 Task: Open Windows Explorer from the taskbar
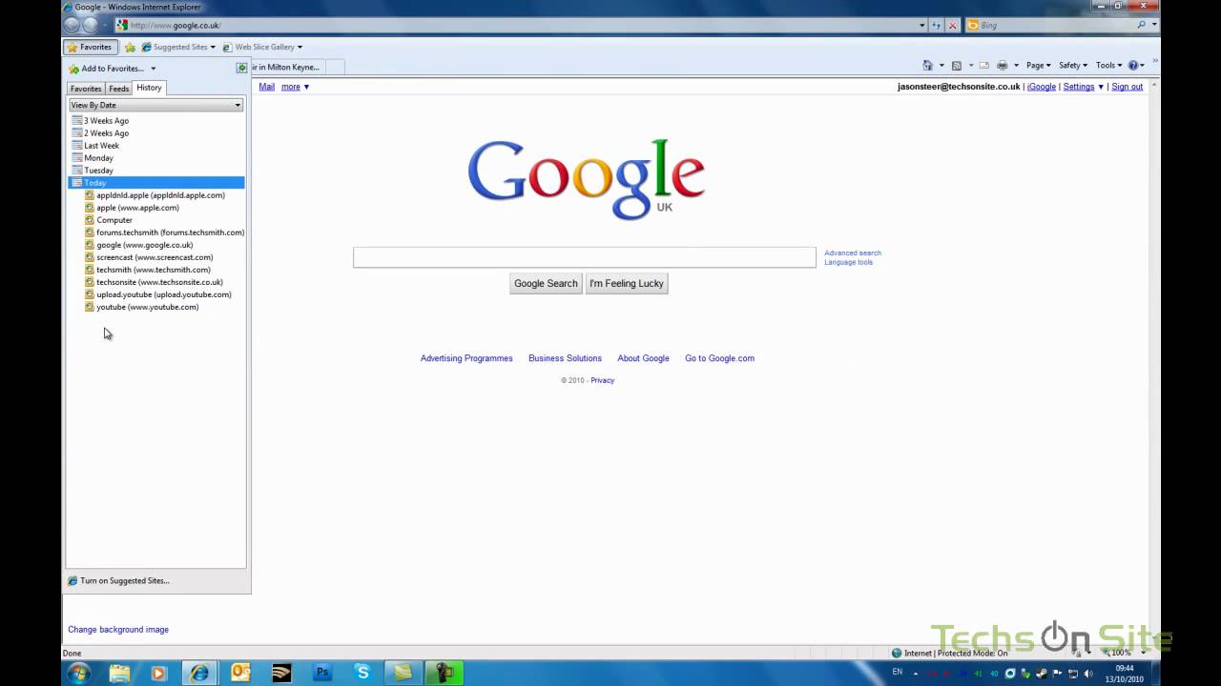coord(119,673)
